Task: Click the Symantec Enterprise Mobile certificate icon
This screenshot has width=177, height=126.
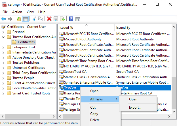Action: (x=61, y=82)
